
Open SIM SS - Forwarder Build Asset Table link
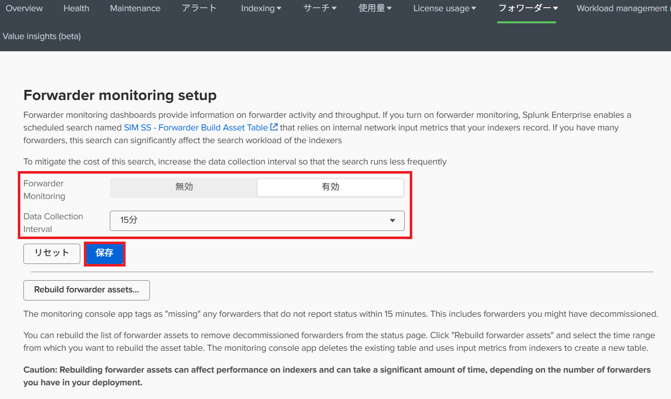[x=196, y=128]
